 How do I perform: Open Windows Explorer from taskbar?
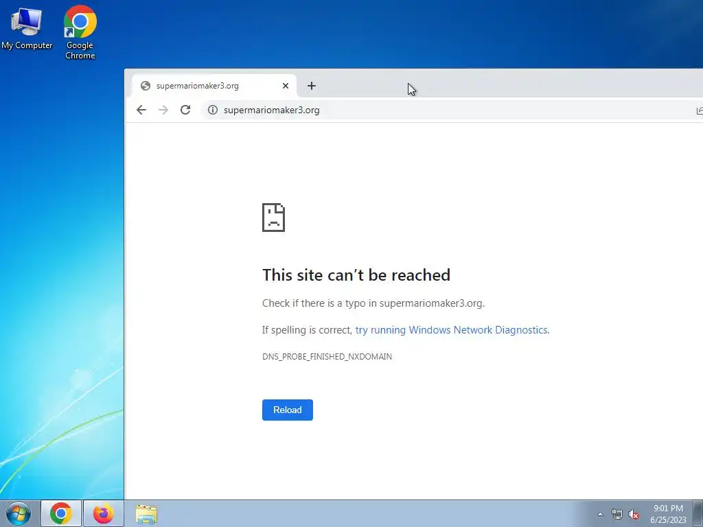(146, 514)
